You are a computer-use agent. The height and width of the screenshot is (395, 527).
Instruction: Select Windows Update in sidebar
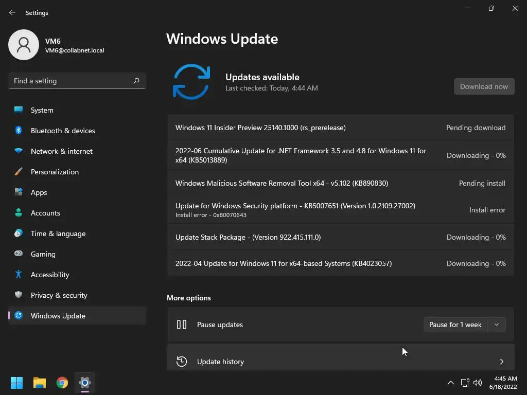(77, 315)
